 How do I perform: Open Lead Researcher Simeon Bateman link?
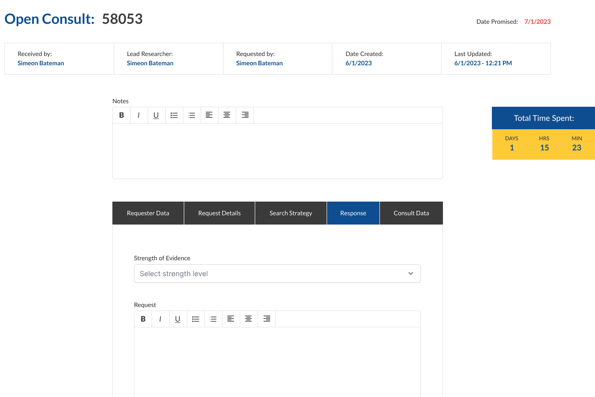(150, 63)
